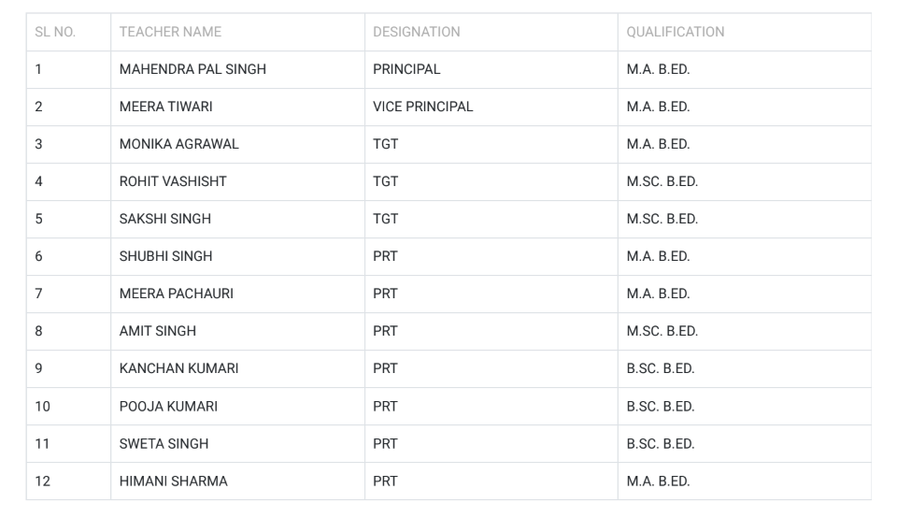Click on Himani Sharma's name
Screen dimensions: 897x517
click(x=173, y=481)
